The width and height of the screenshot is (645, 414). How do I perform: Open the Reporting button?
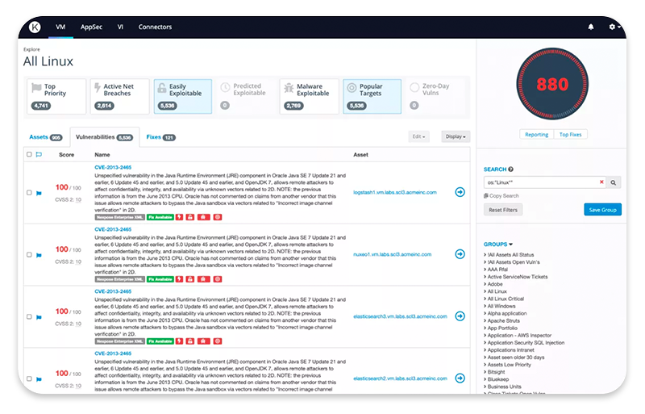536,135
